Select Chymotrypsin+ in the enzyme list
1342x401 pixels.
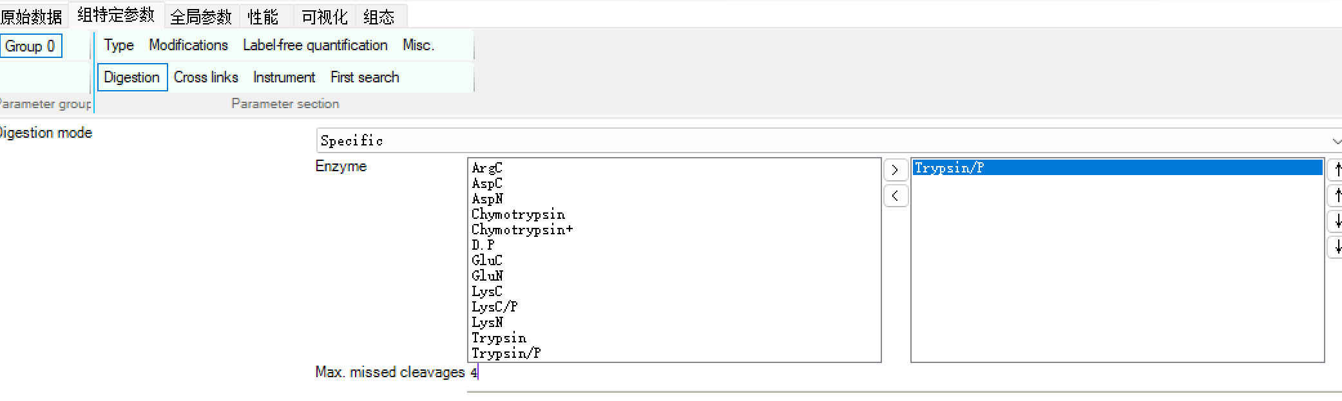(522, 230)
